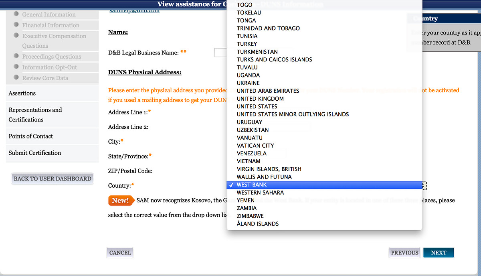Click D&B Legal Business Name field

220,53
